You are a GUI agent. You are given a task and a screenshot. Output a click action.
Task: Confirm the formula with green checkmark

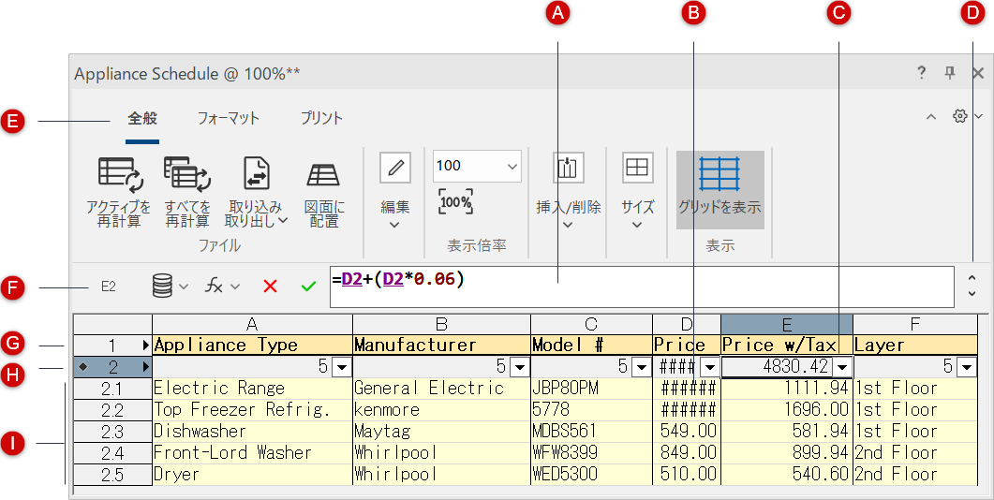click(x=308, y=287)
